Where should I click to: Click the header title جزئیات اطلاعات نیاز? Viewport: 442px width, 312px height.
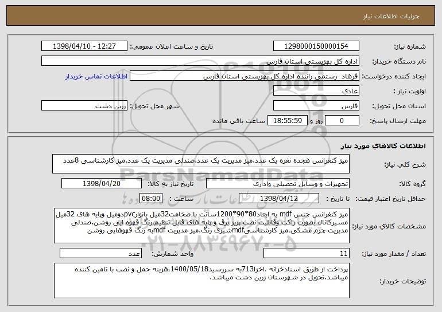point(391,16)
